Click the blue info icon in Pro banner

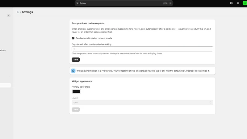(x=73, y=71)
